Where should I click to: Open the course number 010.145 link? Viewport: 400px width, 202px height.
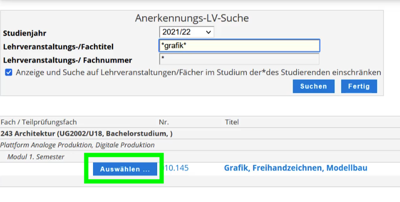point(175,168)
